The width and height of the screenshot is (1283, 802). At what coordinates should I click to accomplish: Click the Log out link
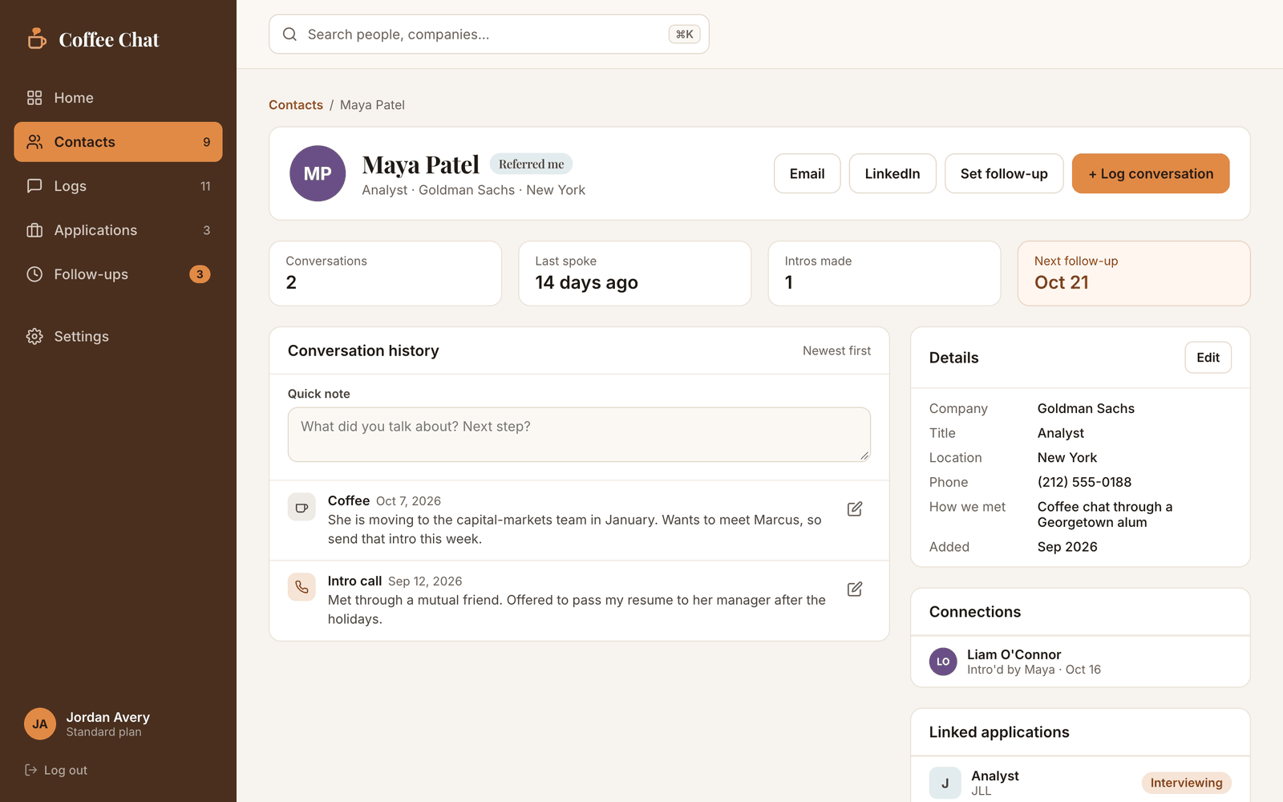(56, 770)
